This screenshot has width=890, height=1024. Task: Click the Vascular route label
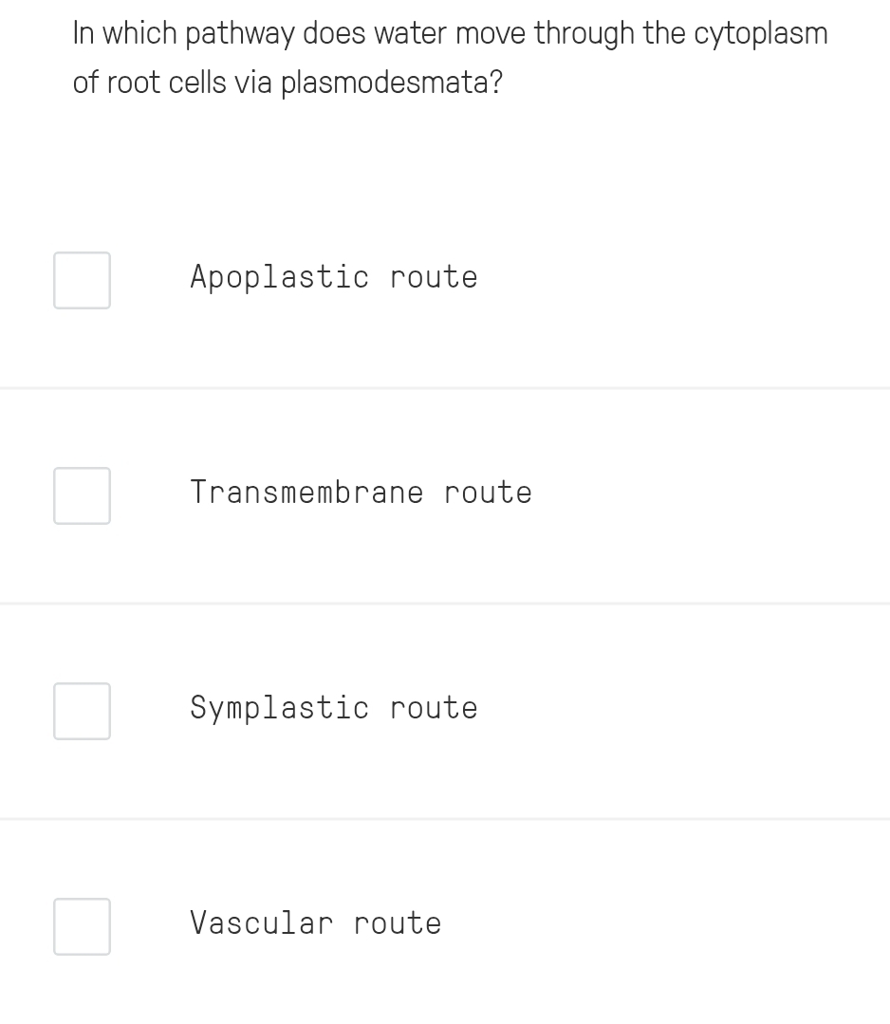click(315, 922)
